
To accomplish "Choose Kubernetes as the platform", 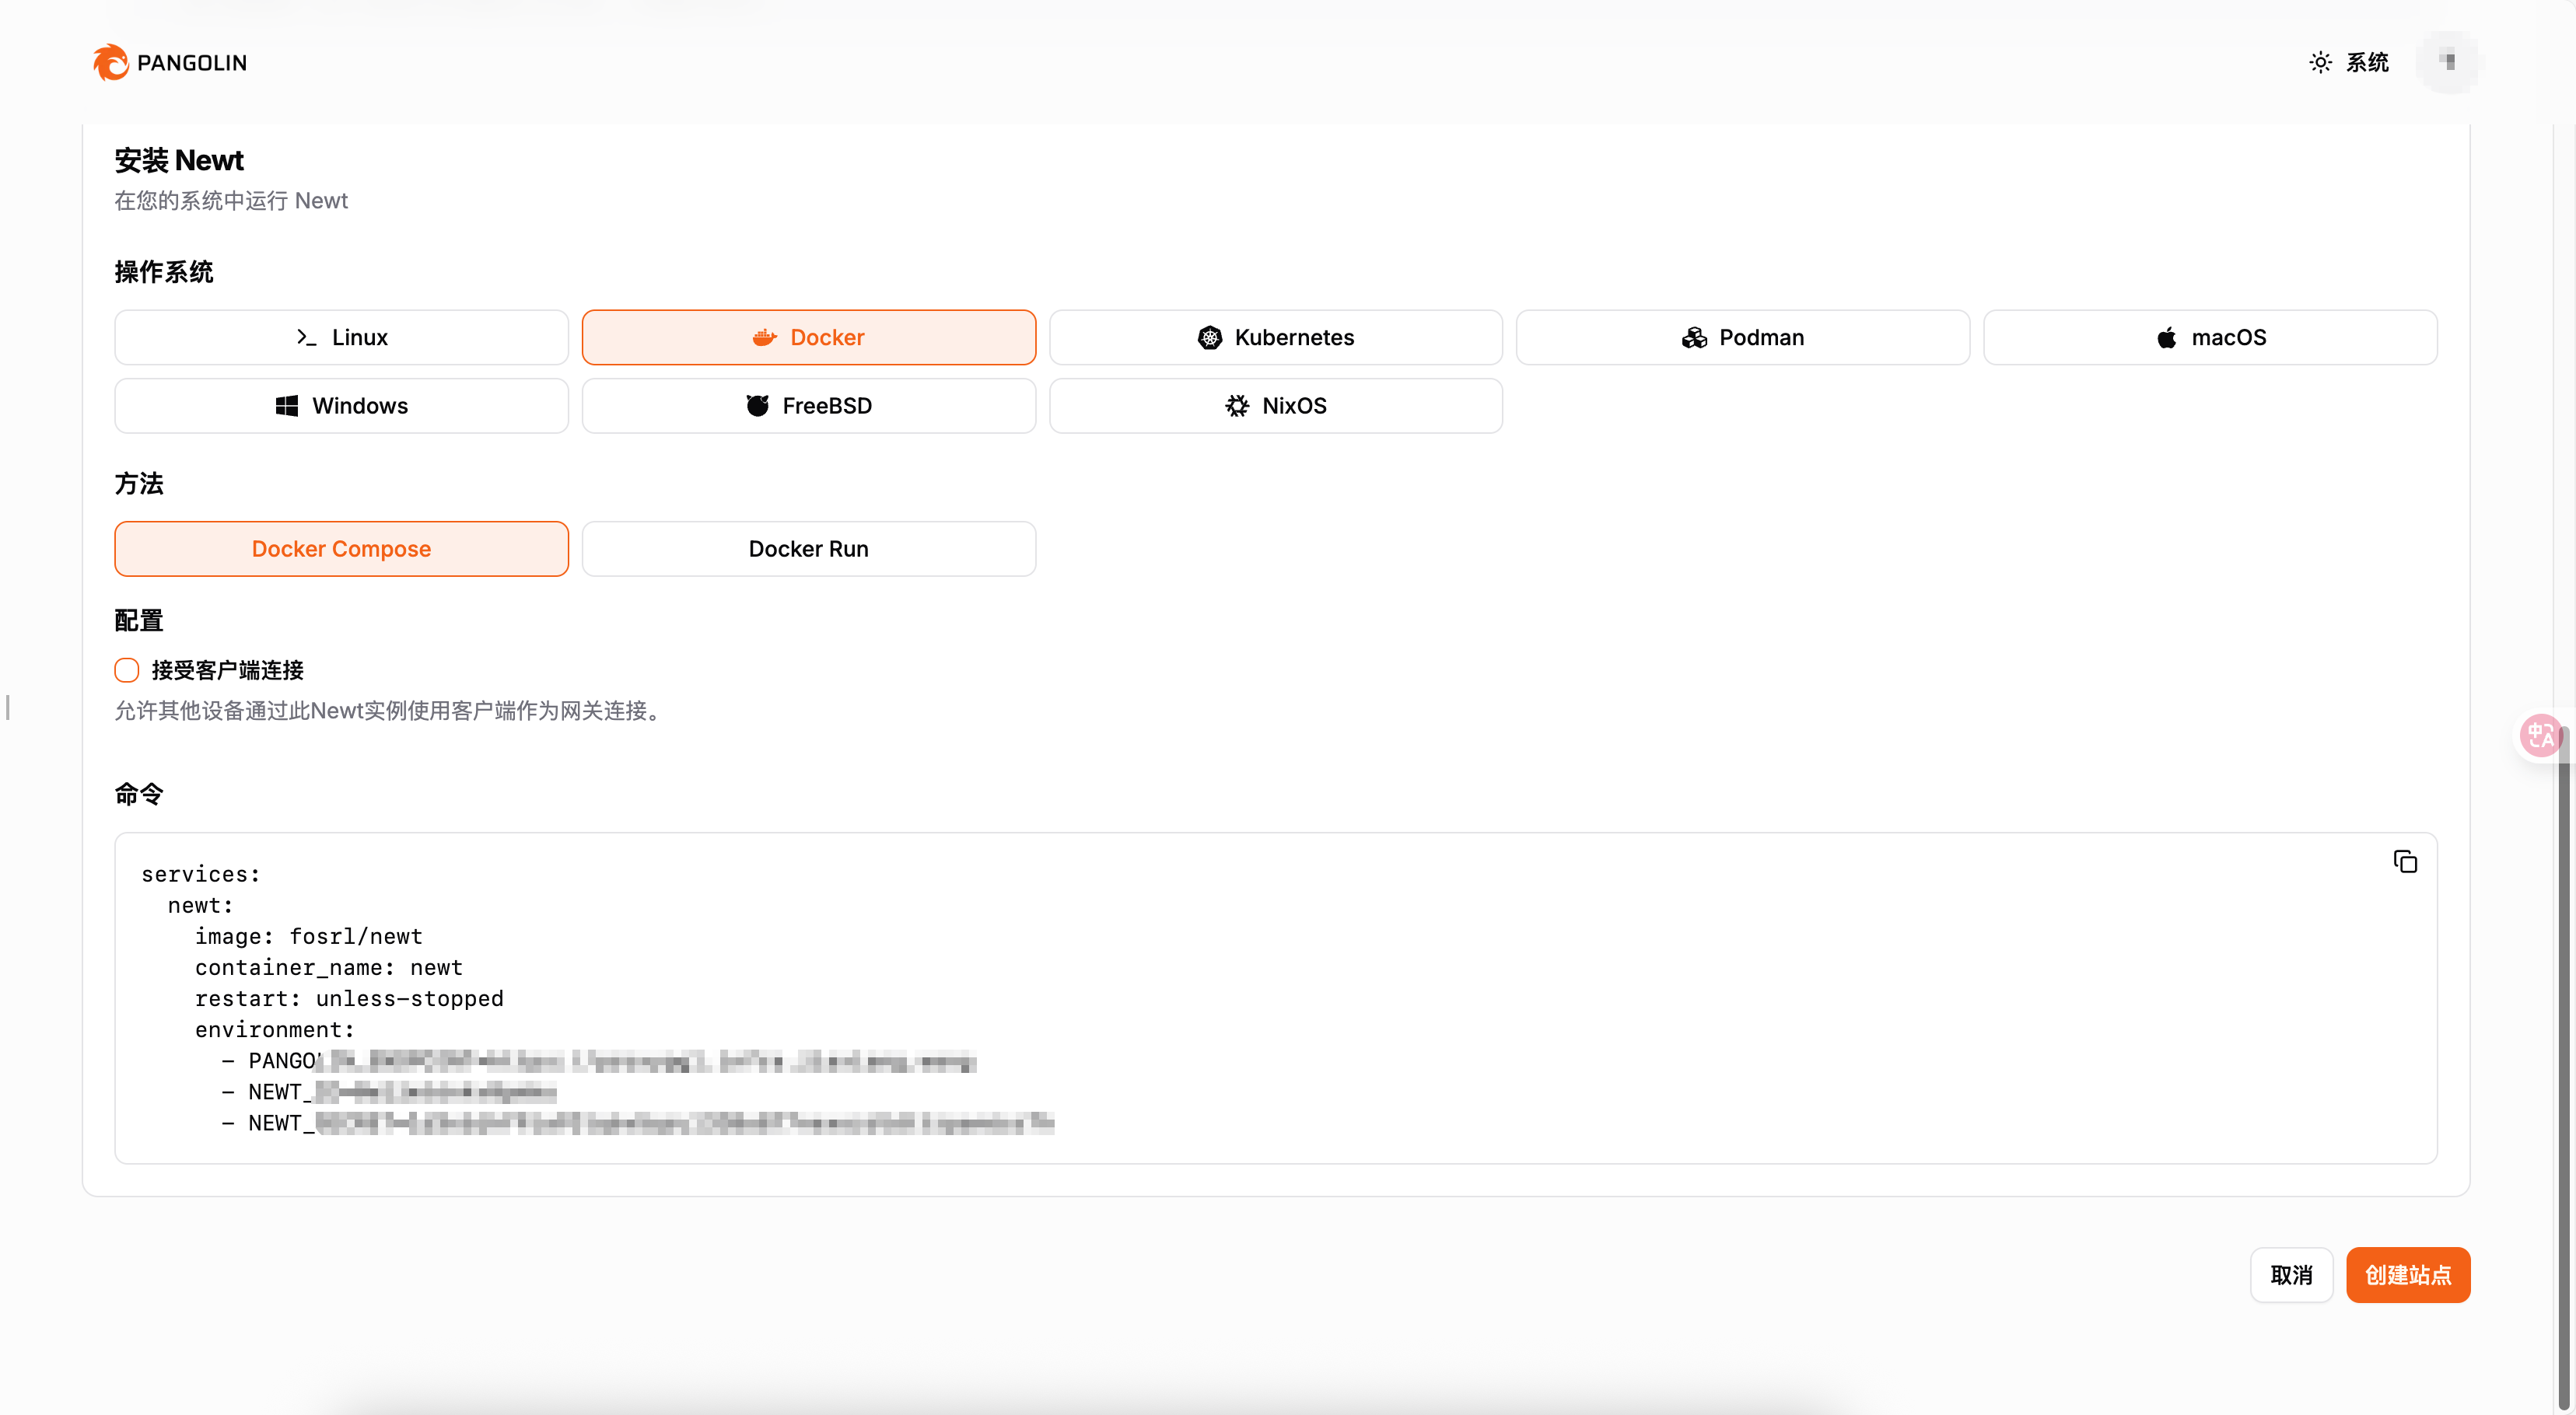I will (x=1275, y=337).
